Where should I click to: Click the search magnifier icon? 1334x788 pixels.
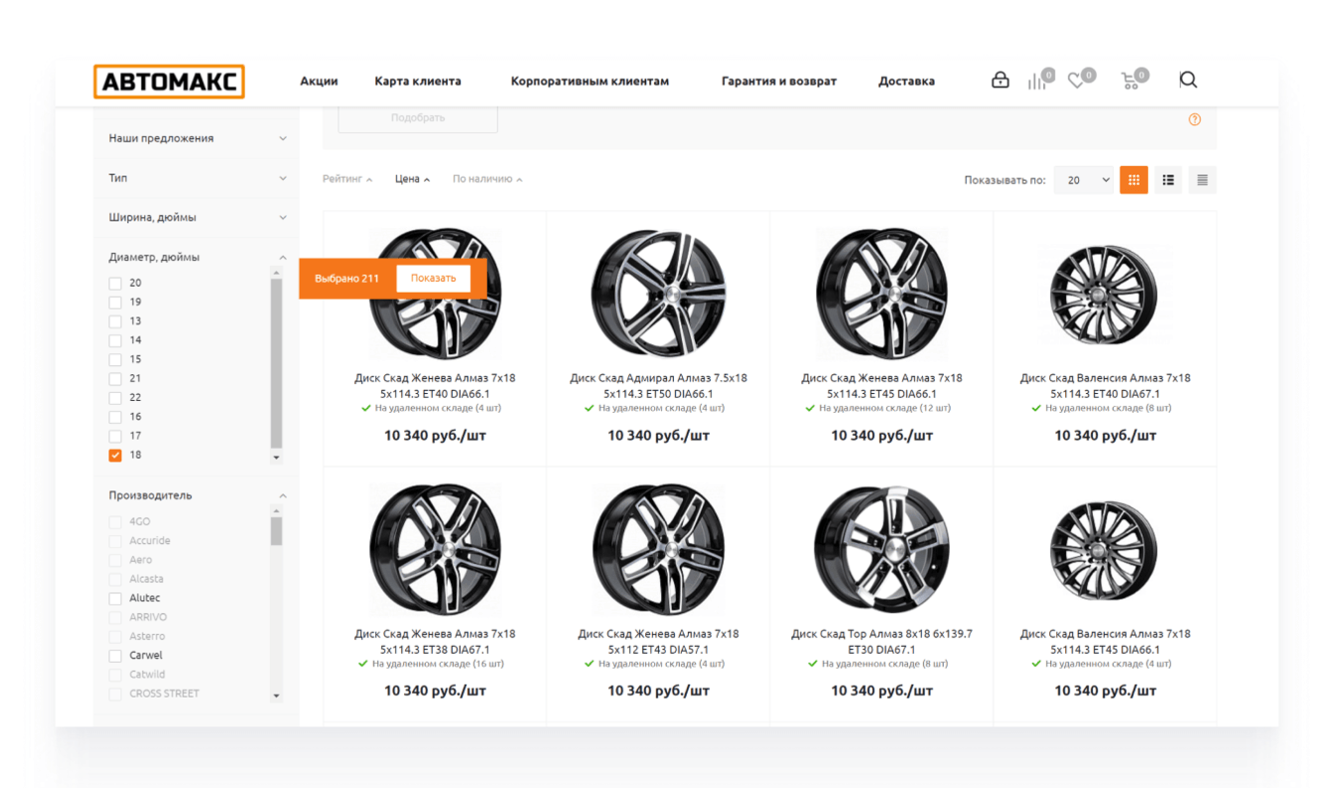1188,81
